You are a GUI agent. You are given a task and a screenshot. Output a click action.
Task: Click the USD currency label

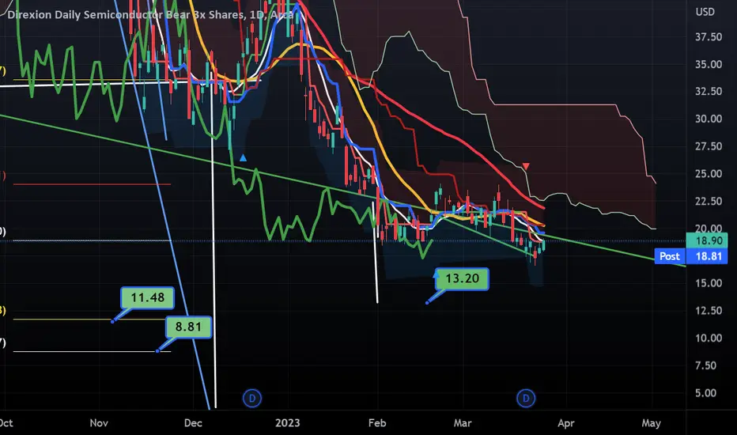tap(705, 12)
